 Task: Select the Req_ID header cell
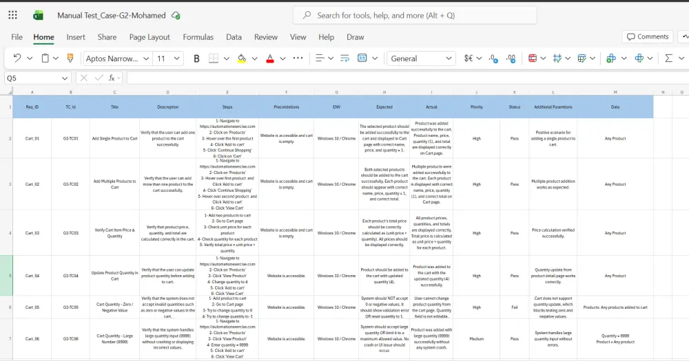point(32,107)
